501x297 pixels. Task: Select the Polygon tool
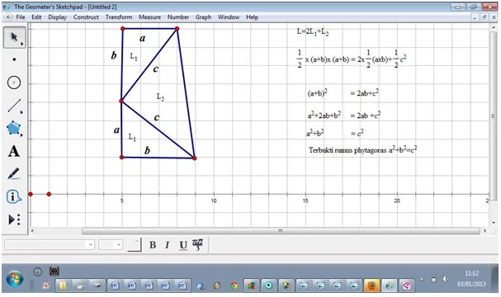[13, 128]
